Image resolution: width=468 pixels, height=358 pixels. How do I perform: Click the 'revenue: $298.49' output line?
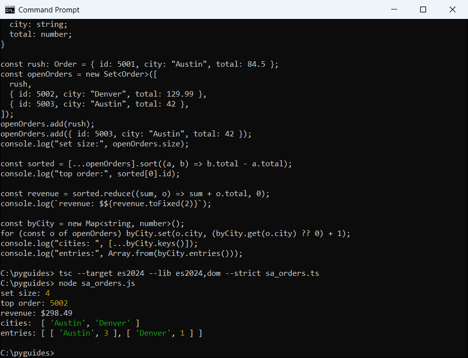(x=36, y=313)
